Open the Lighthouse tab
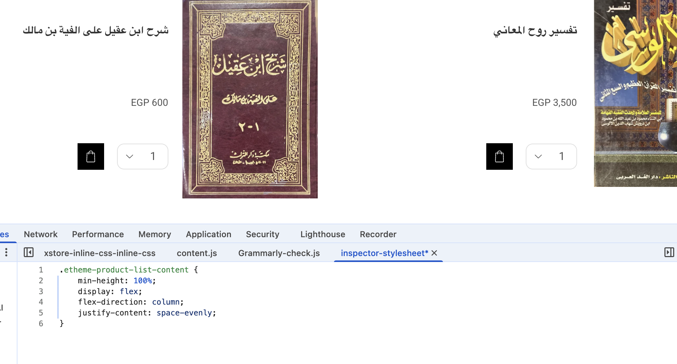 click(x=323, y=234)
